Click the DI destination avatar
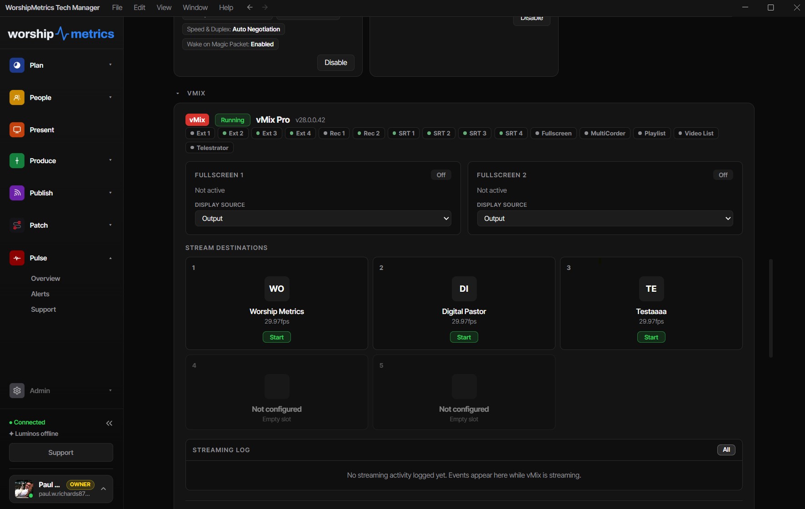This screenshot has height=509, width=805. click(x=464, y=289)
